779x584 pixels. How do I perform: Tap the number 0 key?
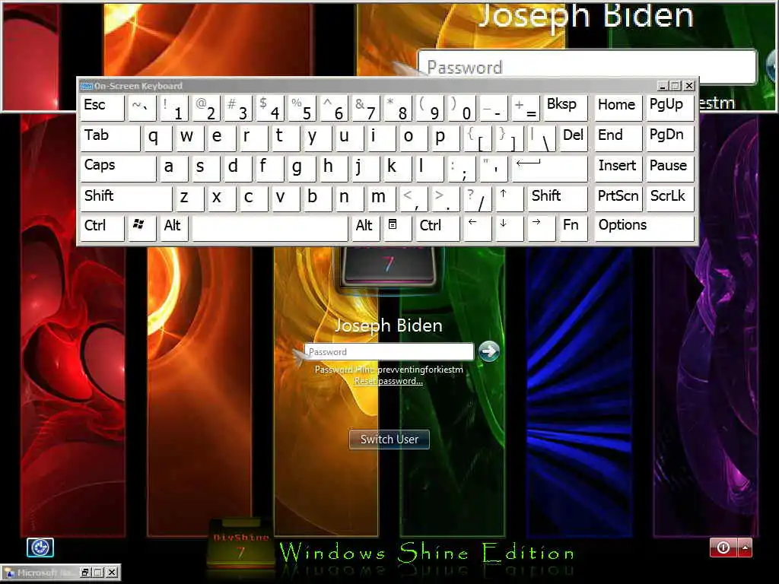[461, 107]
